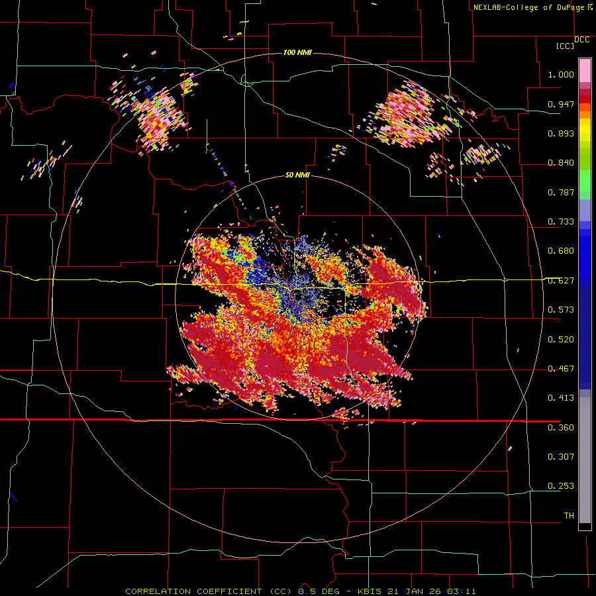Click the 50 NMI range ring label
The height and width of the screenshot is (596, 596).
[x=297, y=175]
